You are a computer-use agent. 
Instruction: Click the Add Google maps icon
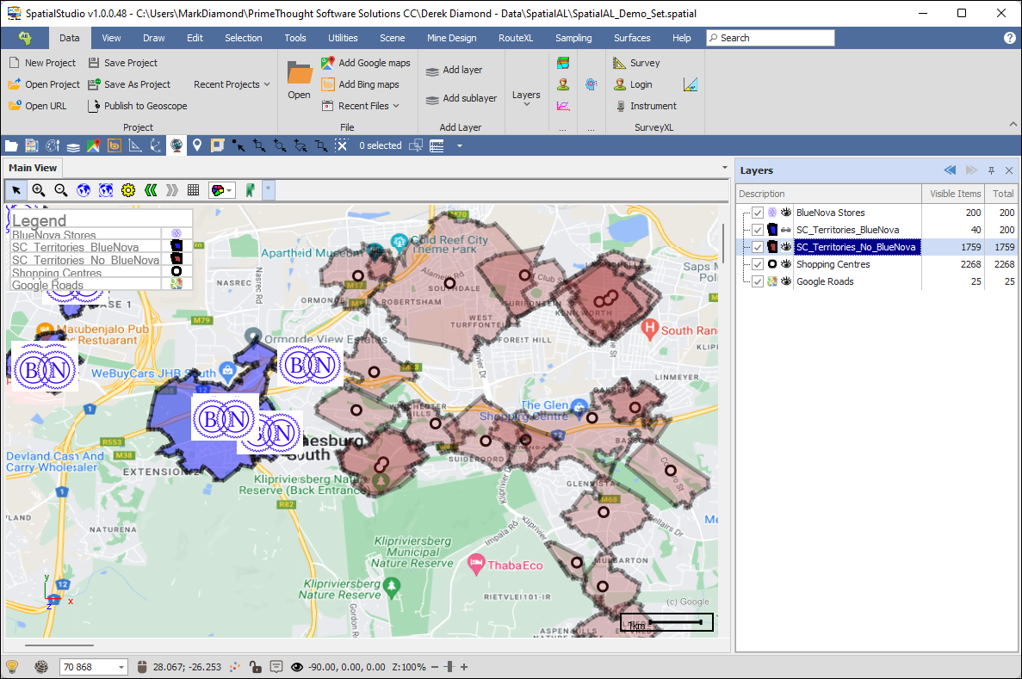(328, 63)
